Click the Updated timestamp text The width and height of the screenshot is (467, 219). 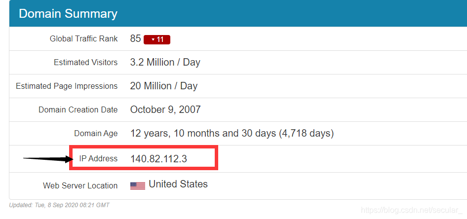pyautogui.click(x=59, y=205)
